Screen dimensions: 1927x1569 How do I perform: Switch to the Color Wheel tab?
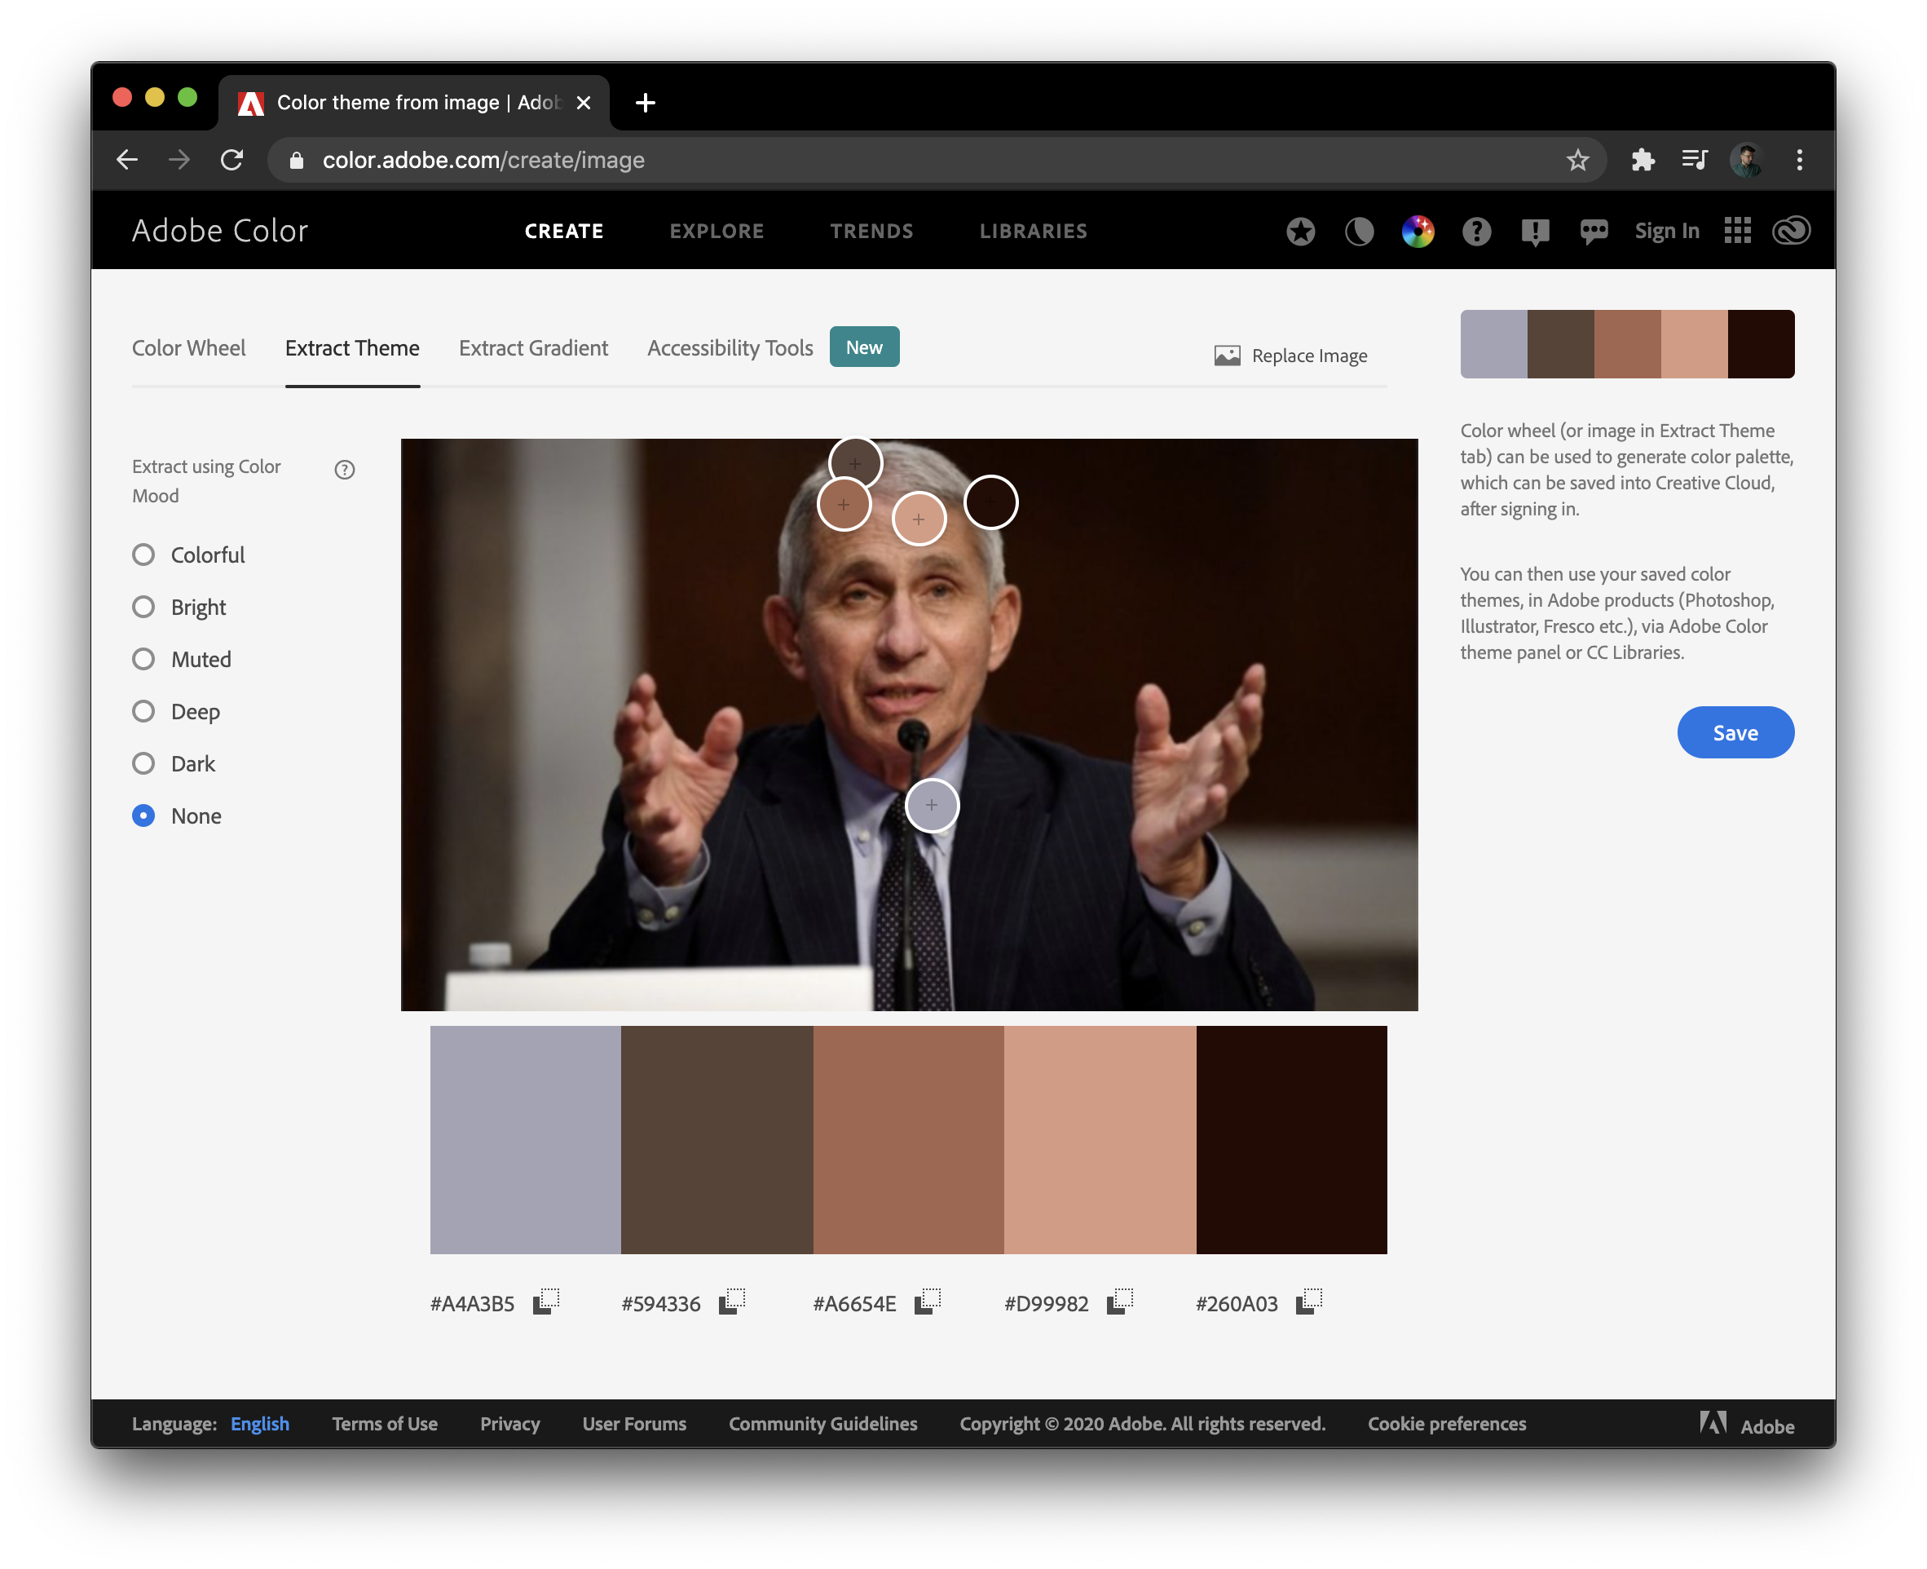click(189, 348)
